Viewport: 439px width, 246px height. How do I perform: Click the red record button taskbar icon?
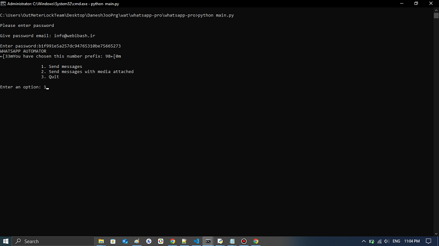(244, 241)
